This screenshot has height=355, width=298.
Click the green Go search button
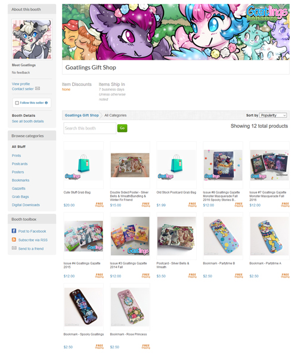(122, 128)
